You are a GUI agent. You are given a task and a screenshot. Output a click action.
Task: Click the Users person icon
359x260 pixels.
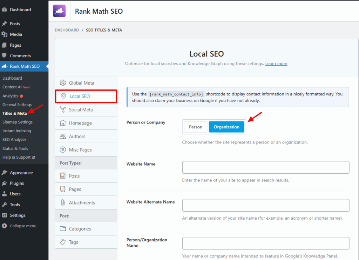click(4, 194)
